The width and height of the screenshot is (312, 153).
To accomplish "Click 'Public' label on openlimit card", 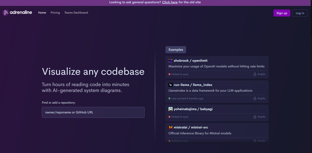I will click(x=262, y=74).
